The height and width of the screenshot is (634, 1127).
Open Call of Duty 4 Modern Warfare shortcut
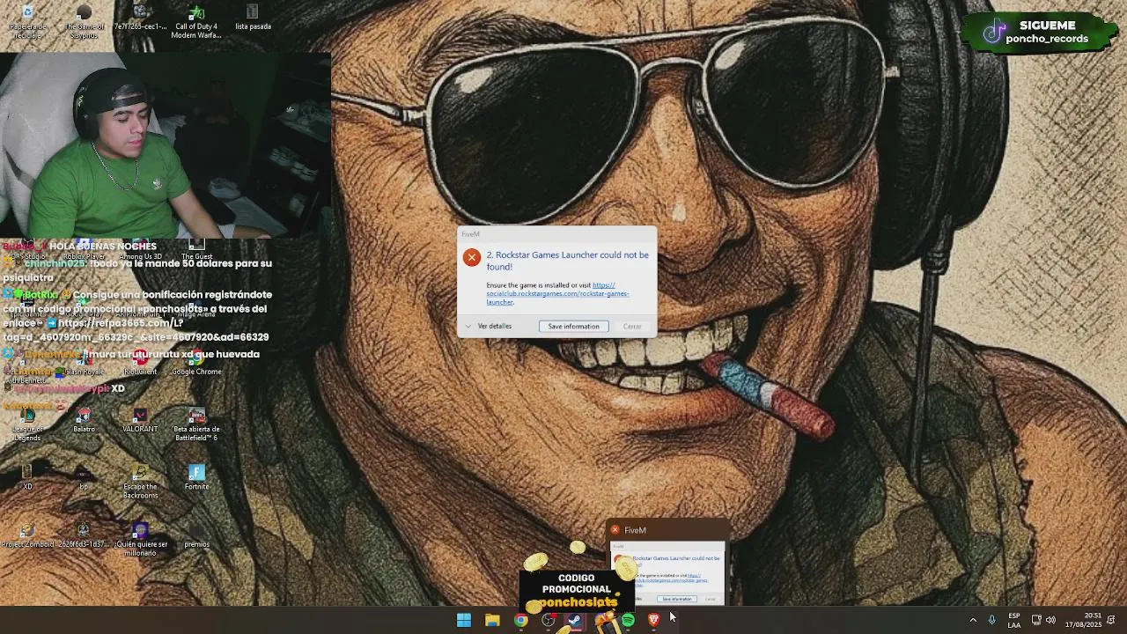(196, 23)
